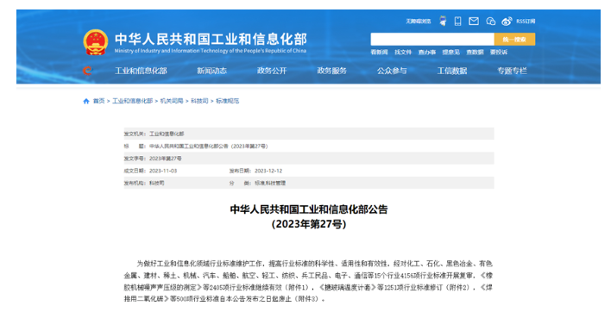Click publish date 2023-12-12
611x312 pixels.
click(268, 171)
